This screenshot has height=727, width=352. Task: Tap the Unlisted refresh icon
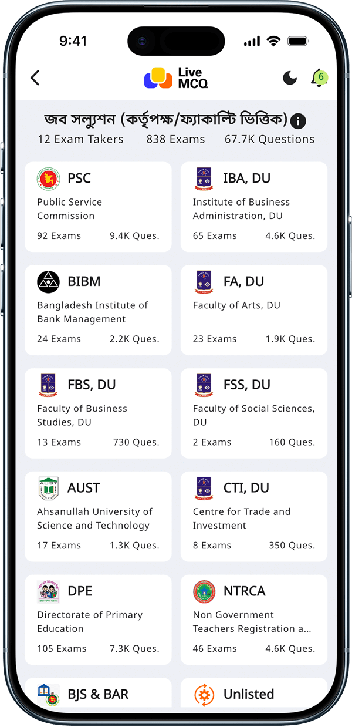pos(203,694)
